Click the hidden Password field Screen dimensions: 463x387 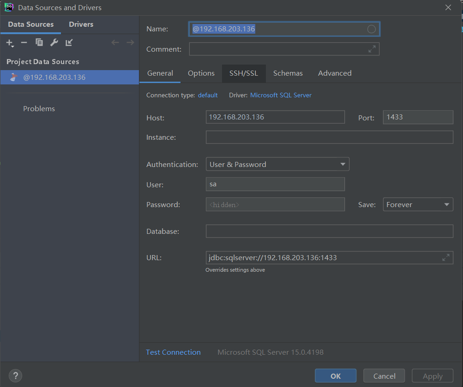pos(275,204)
